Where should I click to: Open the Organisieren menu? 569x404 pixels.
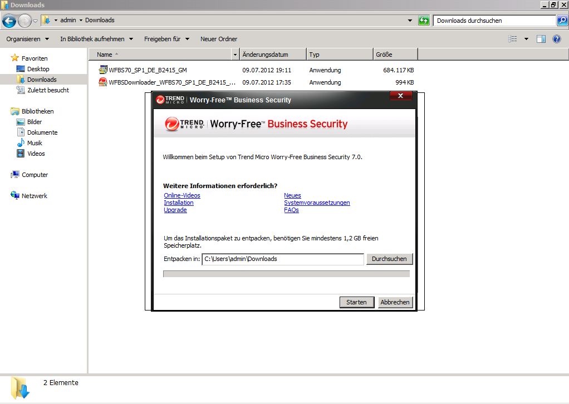27,39
